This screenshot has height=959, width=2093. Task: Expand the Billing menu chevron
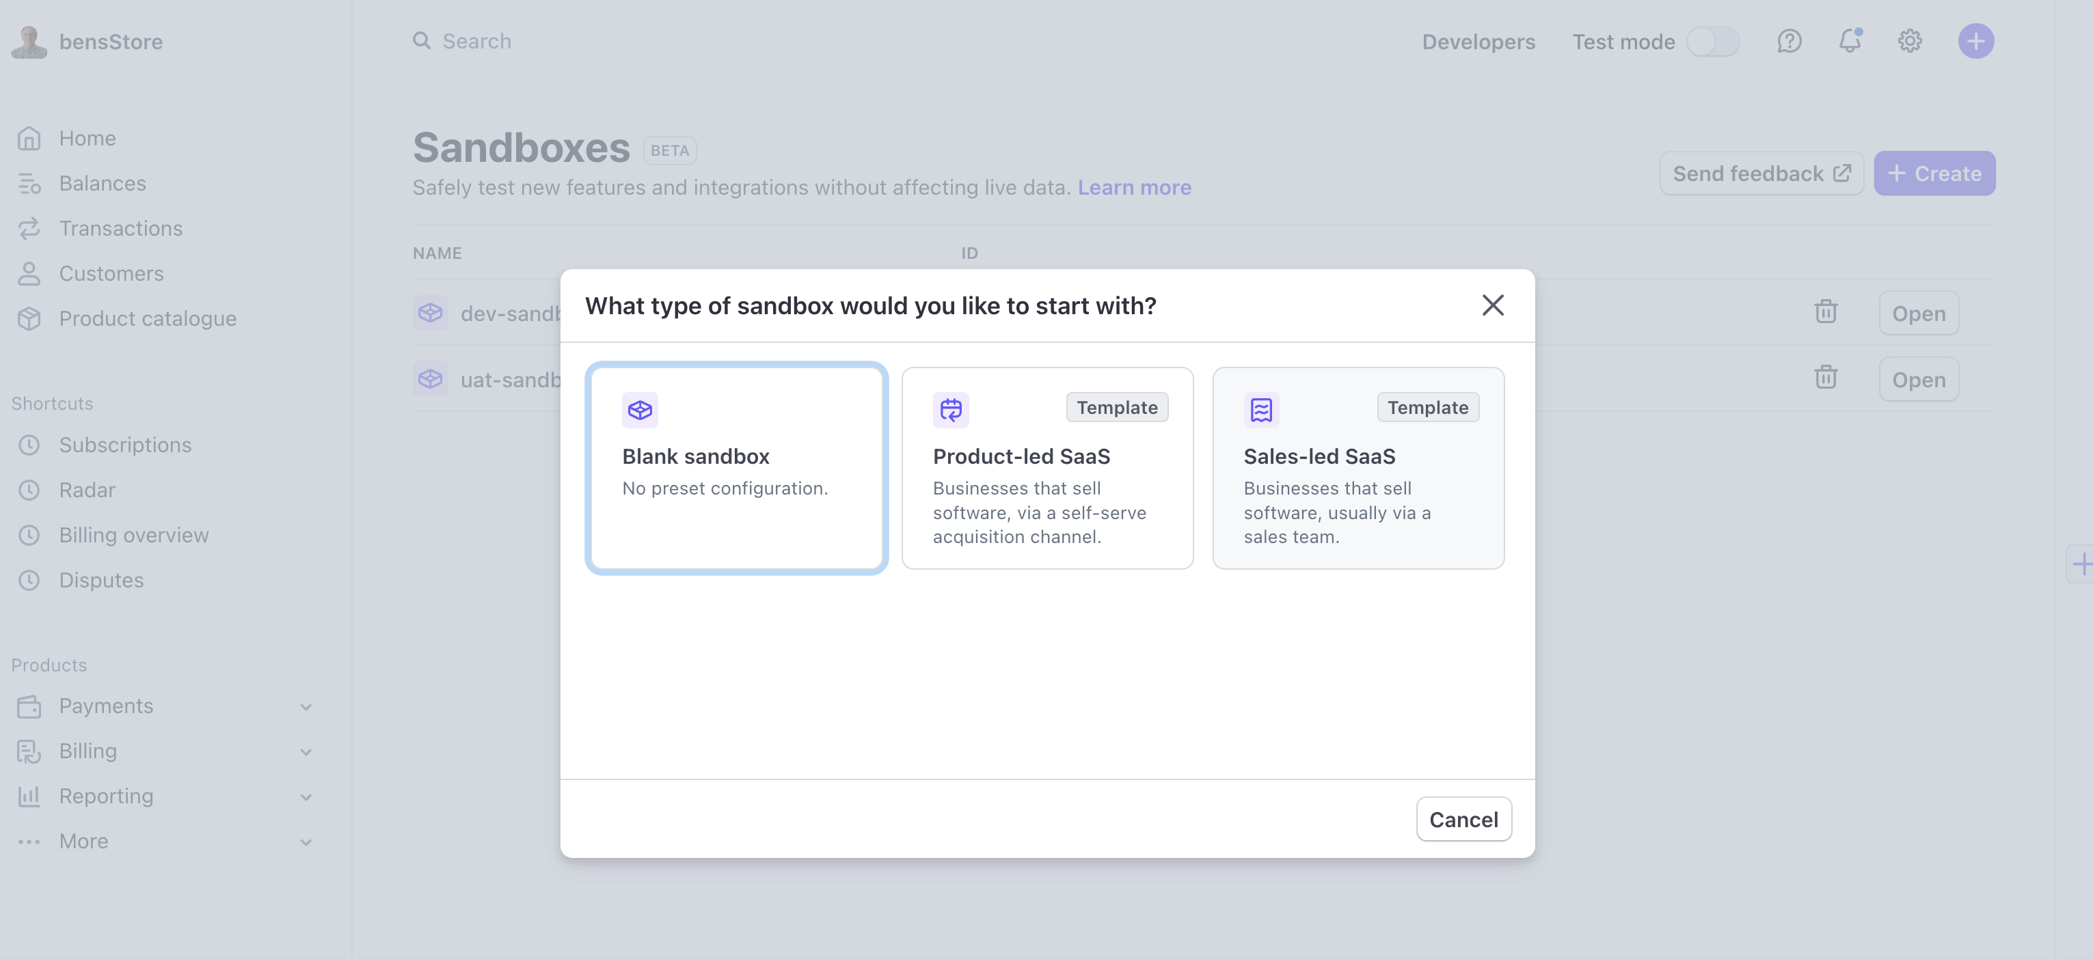click(x=306, y=752)
